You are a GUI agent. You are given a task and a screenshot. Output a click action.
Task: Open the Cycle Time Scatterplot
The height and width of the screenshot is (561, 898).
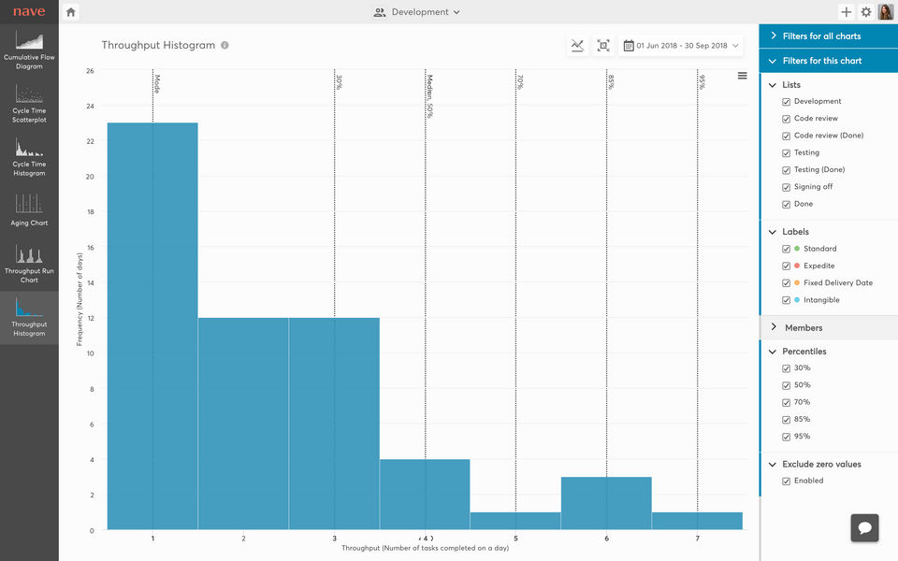tap(29, 104)
